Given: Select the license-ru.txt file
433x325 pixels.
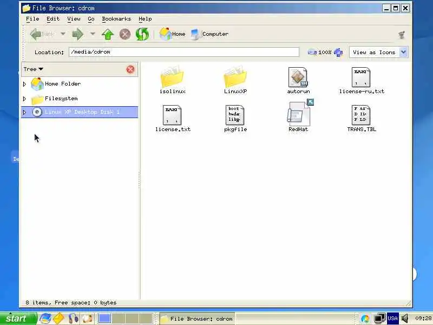Looking at the screenshot, I should click(x=362, y=80).
